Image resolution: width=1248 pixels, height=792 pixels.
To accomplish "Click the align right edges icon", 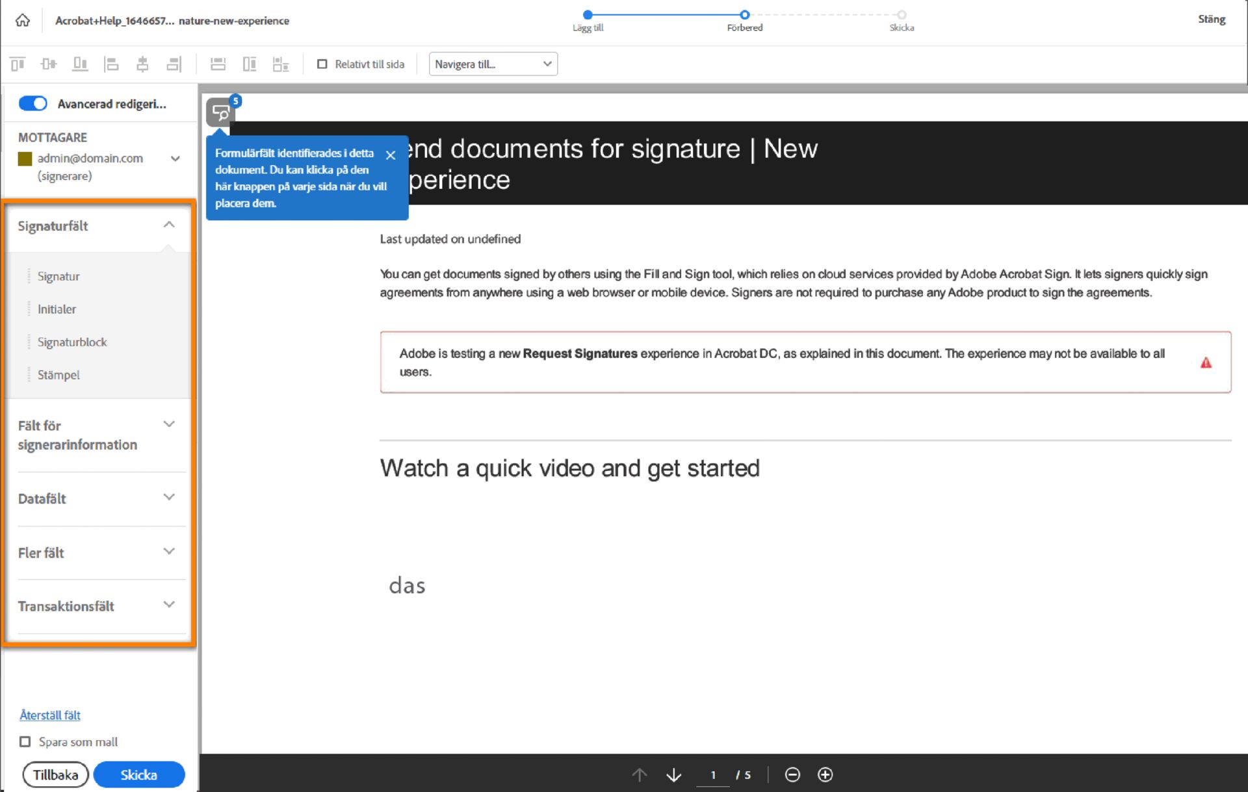I will pyautogui.click(x=174, y=64).
